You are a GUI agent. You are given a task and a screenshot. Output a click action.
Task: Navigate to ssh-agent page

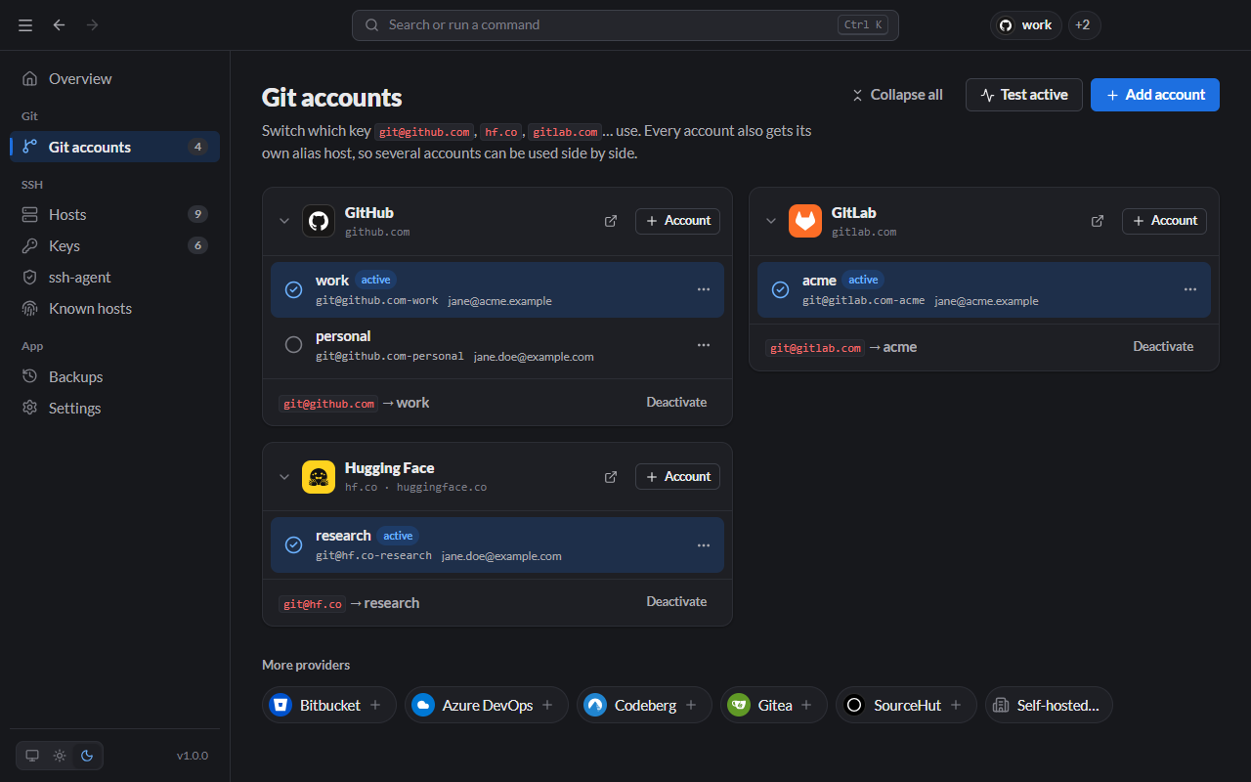[114, 278]
